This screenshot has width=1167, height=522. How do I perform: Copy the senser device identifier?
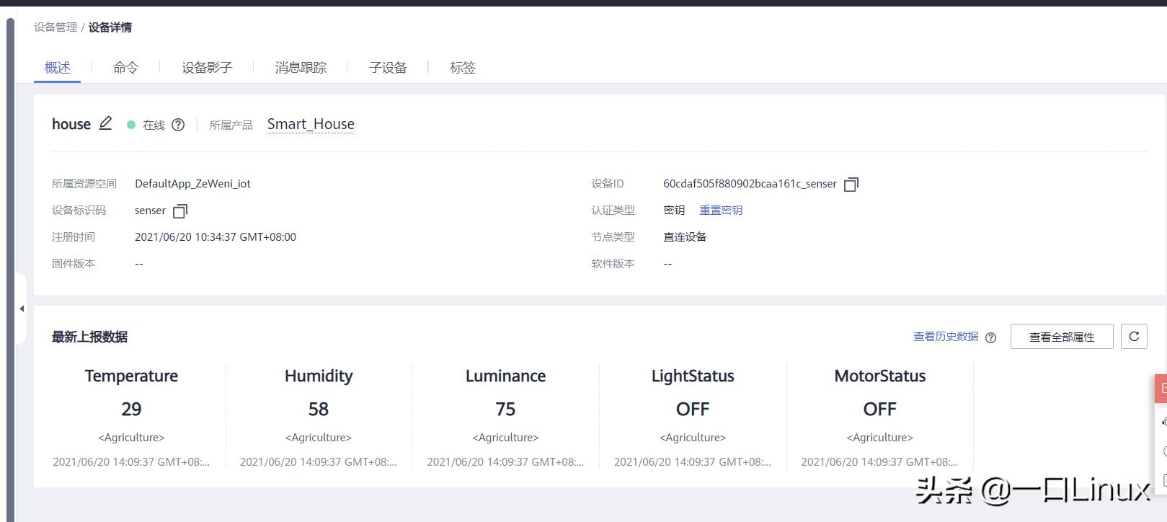pyautogui.click(x=180, y=211)
